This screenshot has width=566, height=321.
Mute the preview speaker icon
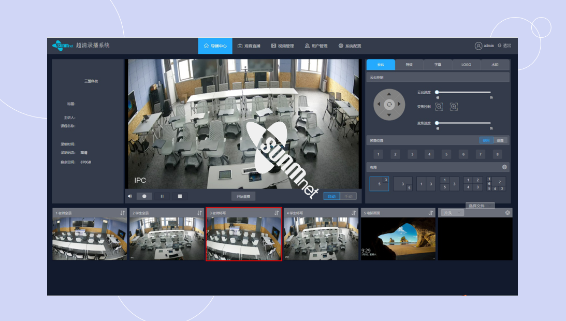click(x=130, y=196)
